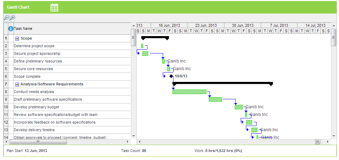Click the Scope complete milestone diamond

pos(171,76)
